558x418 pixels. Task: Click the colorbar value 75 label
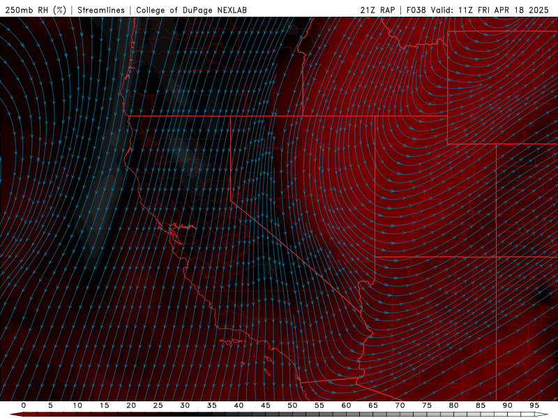click(427, 405)
